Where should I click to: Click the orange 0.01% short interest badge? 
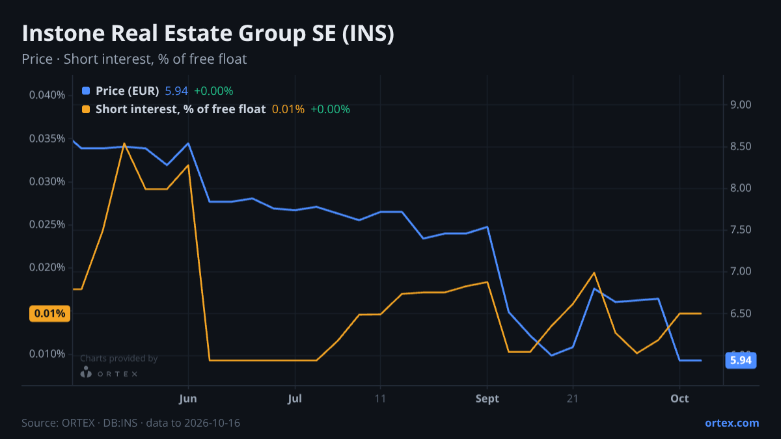tap(50, 313)
